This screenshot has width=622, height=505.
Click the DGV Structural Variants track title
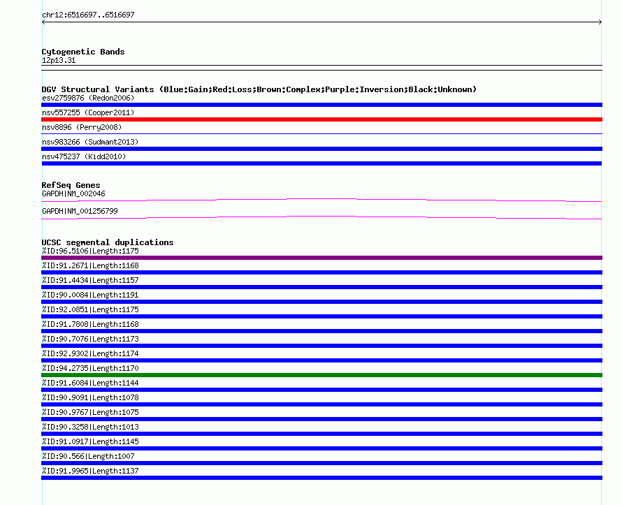pos(259,89)
